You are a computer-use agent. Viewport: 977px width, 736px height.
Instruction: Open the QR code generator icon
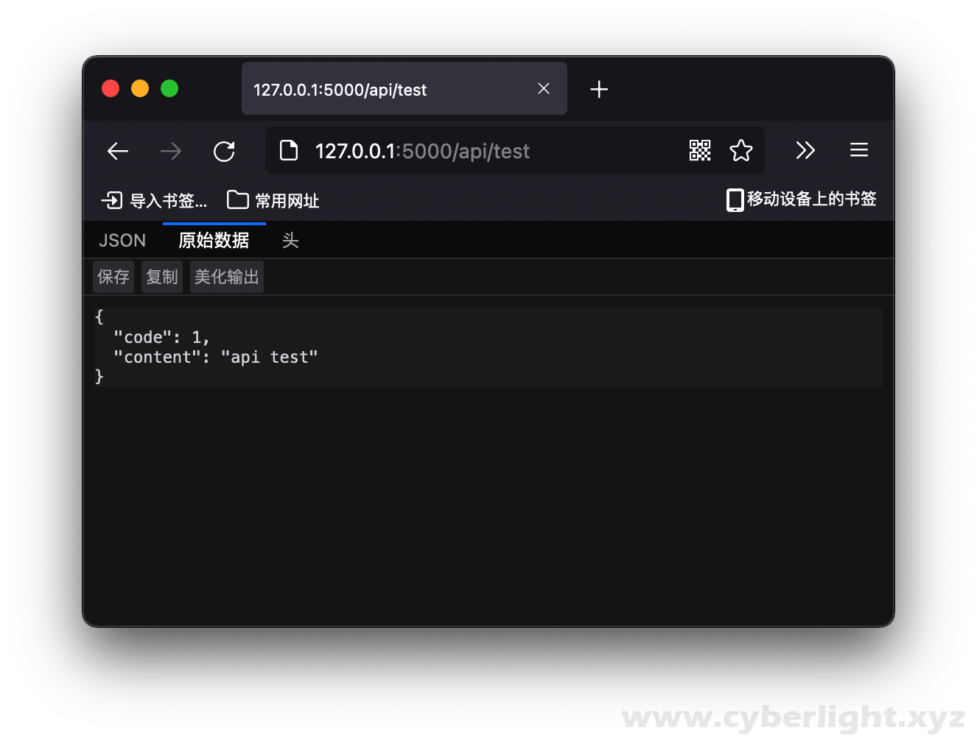coord(700,150)
